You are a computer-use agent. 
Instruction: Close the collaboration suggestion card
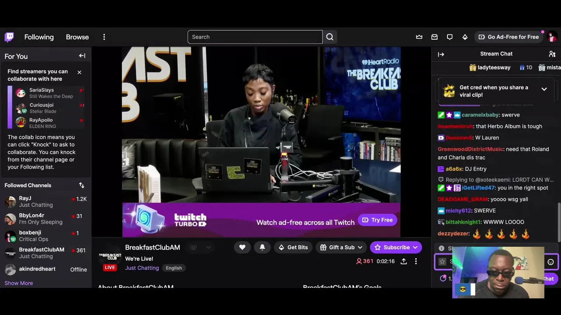click(x=79, y=72)
